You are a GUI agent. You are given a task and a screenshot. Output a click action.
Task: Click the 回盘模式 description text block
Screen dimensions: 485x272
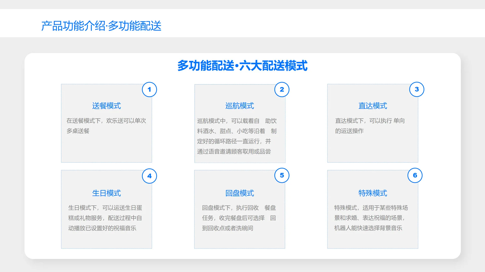239,218
